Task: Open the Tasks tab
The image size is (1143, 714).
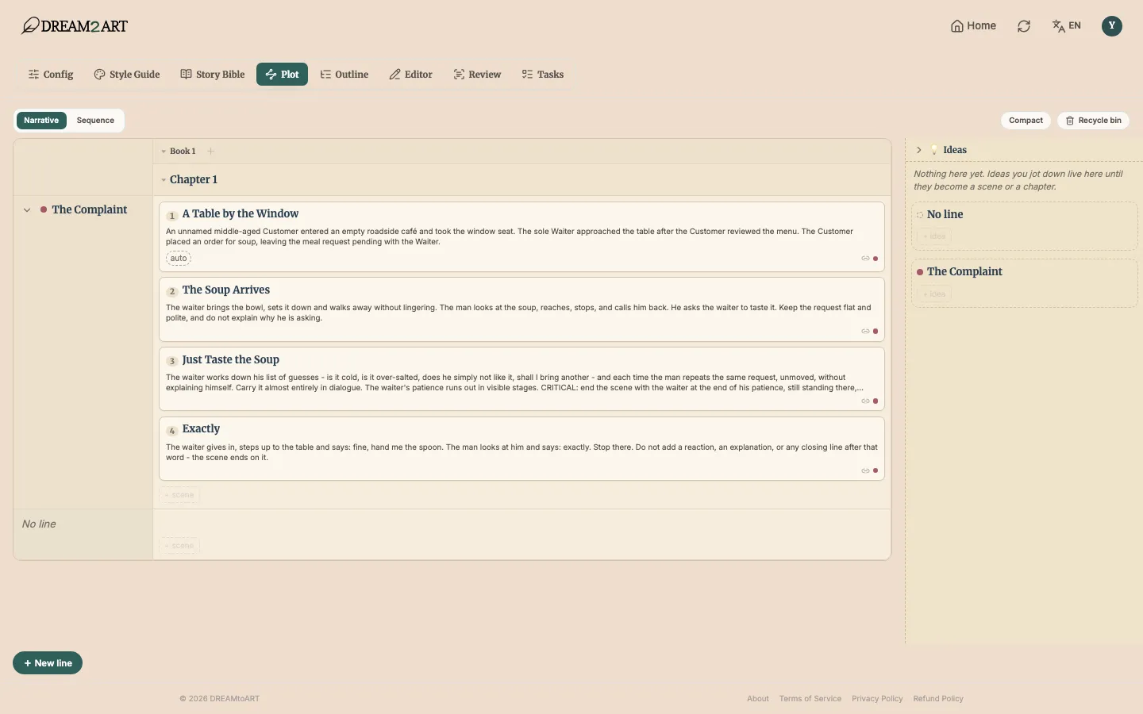Action: [543, 75]
